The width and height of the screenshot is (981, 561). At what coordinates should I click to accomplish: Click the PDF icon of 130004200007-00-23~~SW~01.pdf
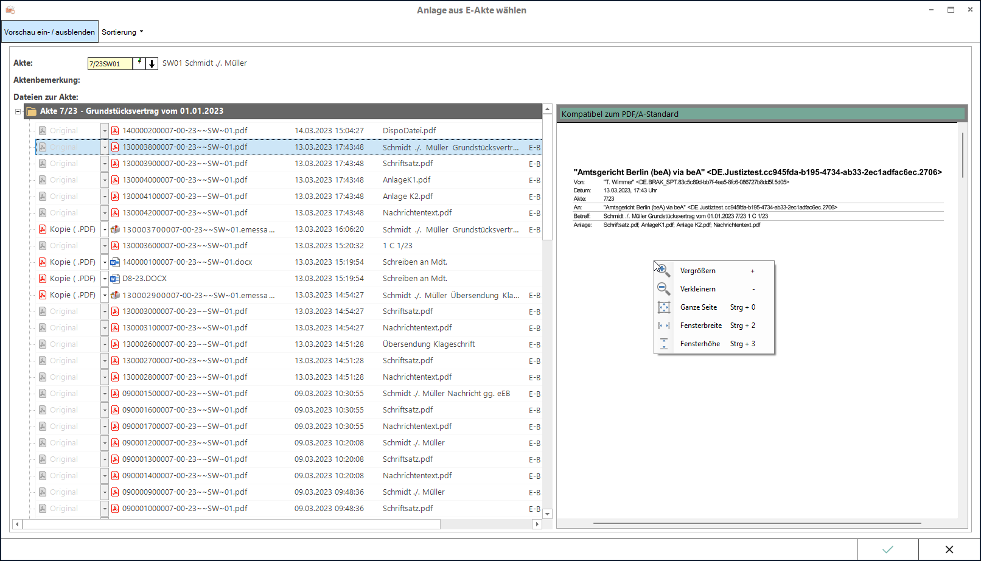click(x=115, y=213)
